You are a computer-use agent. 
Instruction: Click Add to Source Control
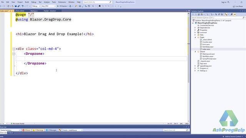pyautogui.click(x=233, y=136)
